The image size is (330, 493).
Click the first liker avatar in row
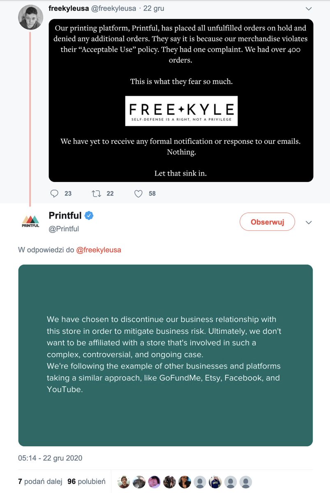point(124,482)
